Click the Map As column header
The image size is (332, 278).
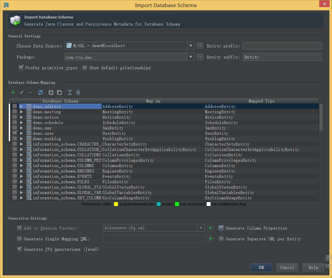tap(153, 101)
